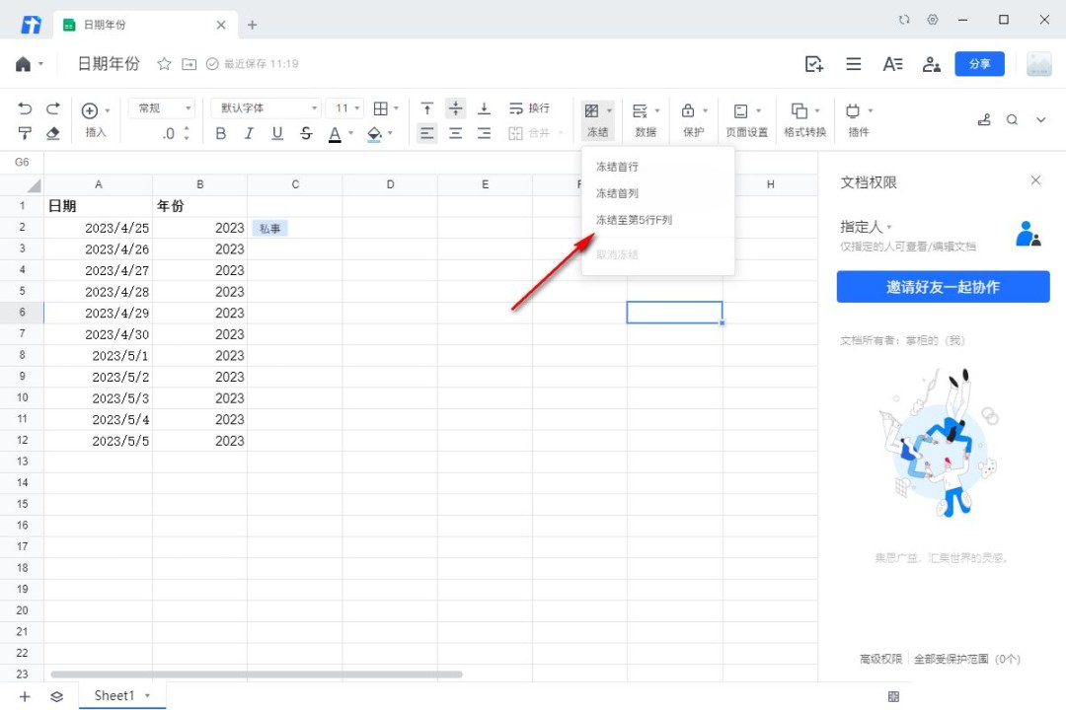Center-align text horizontally

tap(455, 133)
